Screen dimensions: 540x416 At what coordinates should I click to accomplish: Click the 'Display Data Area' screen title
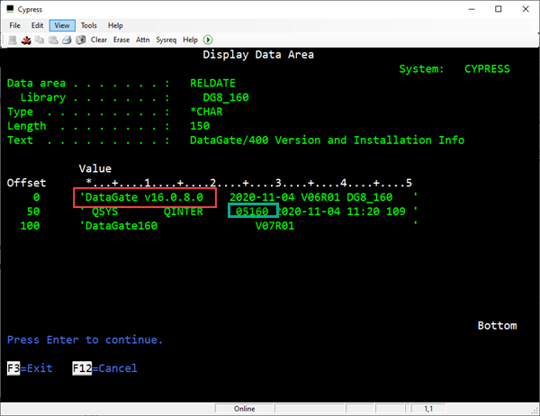tap(258, 54)
